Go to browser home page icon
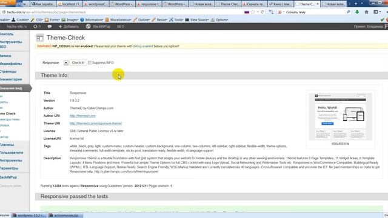The width and height of the screenshot is (388, 218). click(366, 12)
